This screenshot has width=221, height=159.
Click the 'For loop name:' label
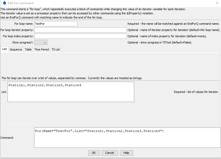coord(24,24)
